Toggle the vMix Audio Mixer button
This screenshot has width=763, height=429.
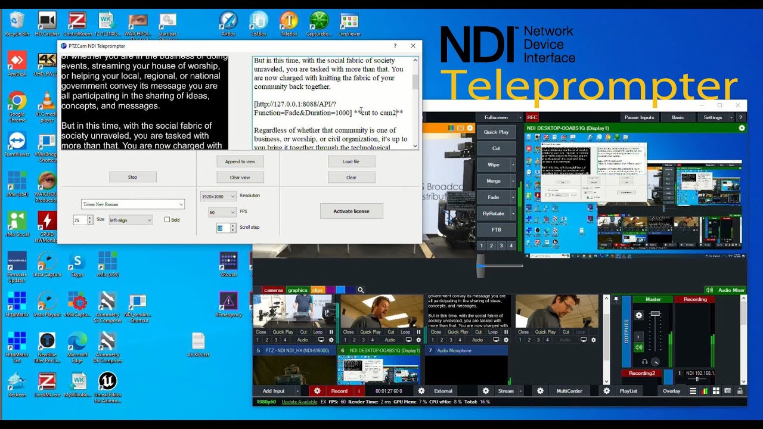click(725, 290)
